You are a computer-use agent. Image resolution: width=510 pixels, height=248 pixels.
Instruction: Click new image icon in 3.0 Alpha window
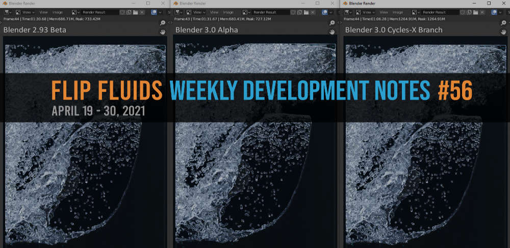[299, 12]
